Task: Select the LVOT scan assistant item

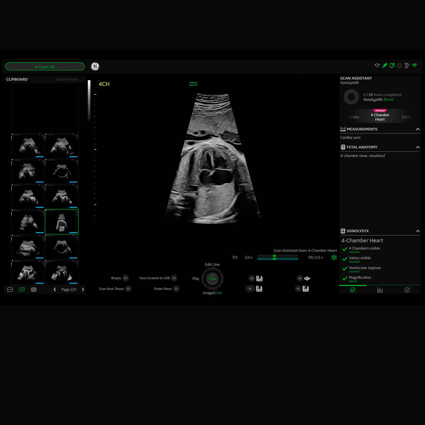Action: point(406,117)
